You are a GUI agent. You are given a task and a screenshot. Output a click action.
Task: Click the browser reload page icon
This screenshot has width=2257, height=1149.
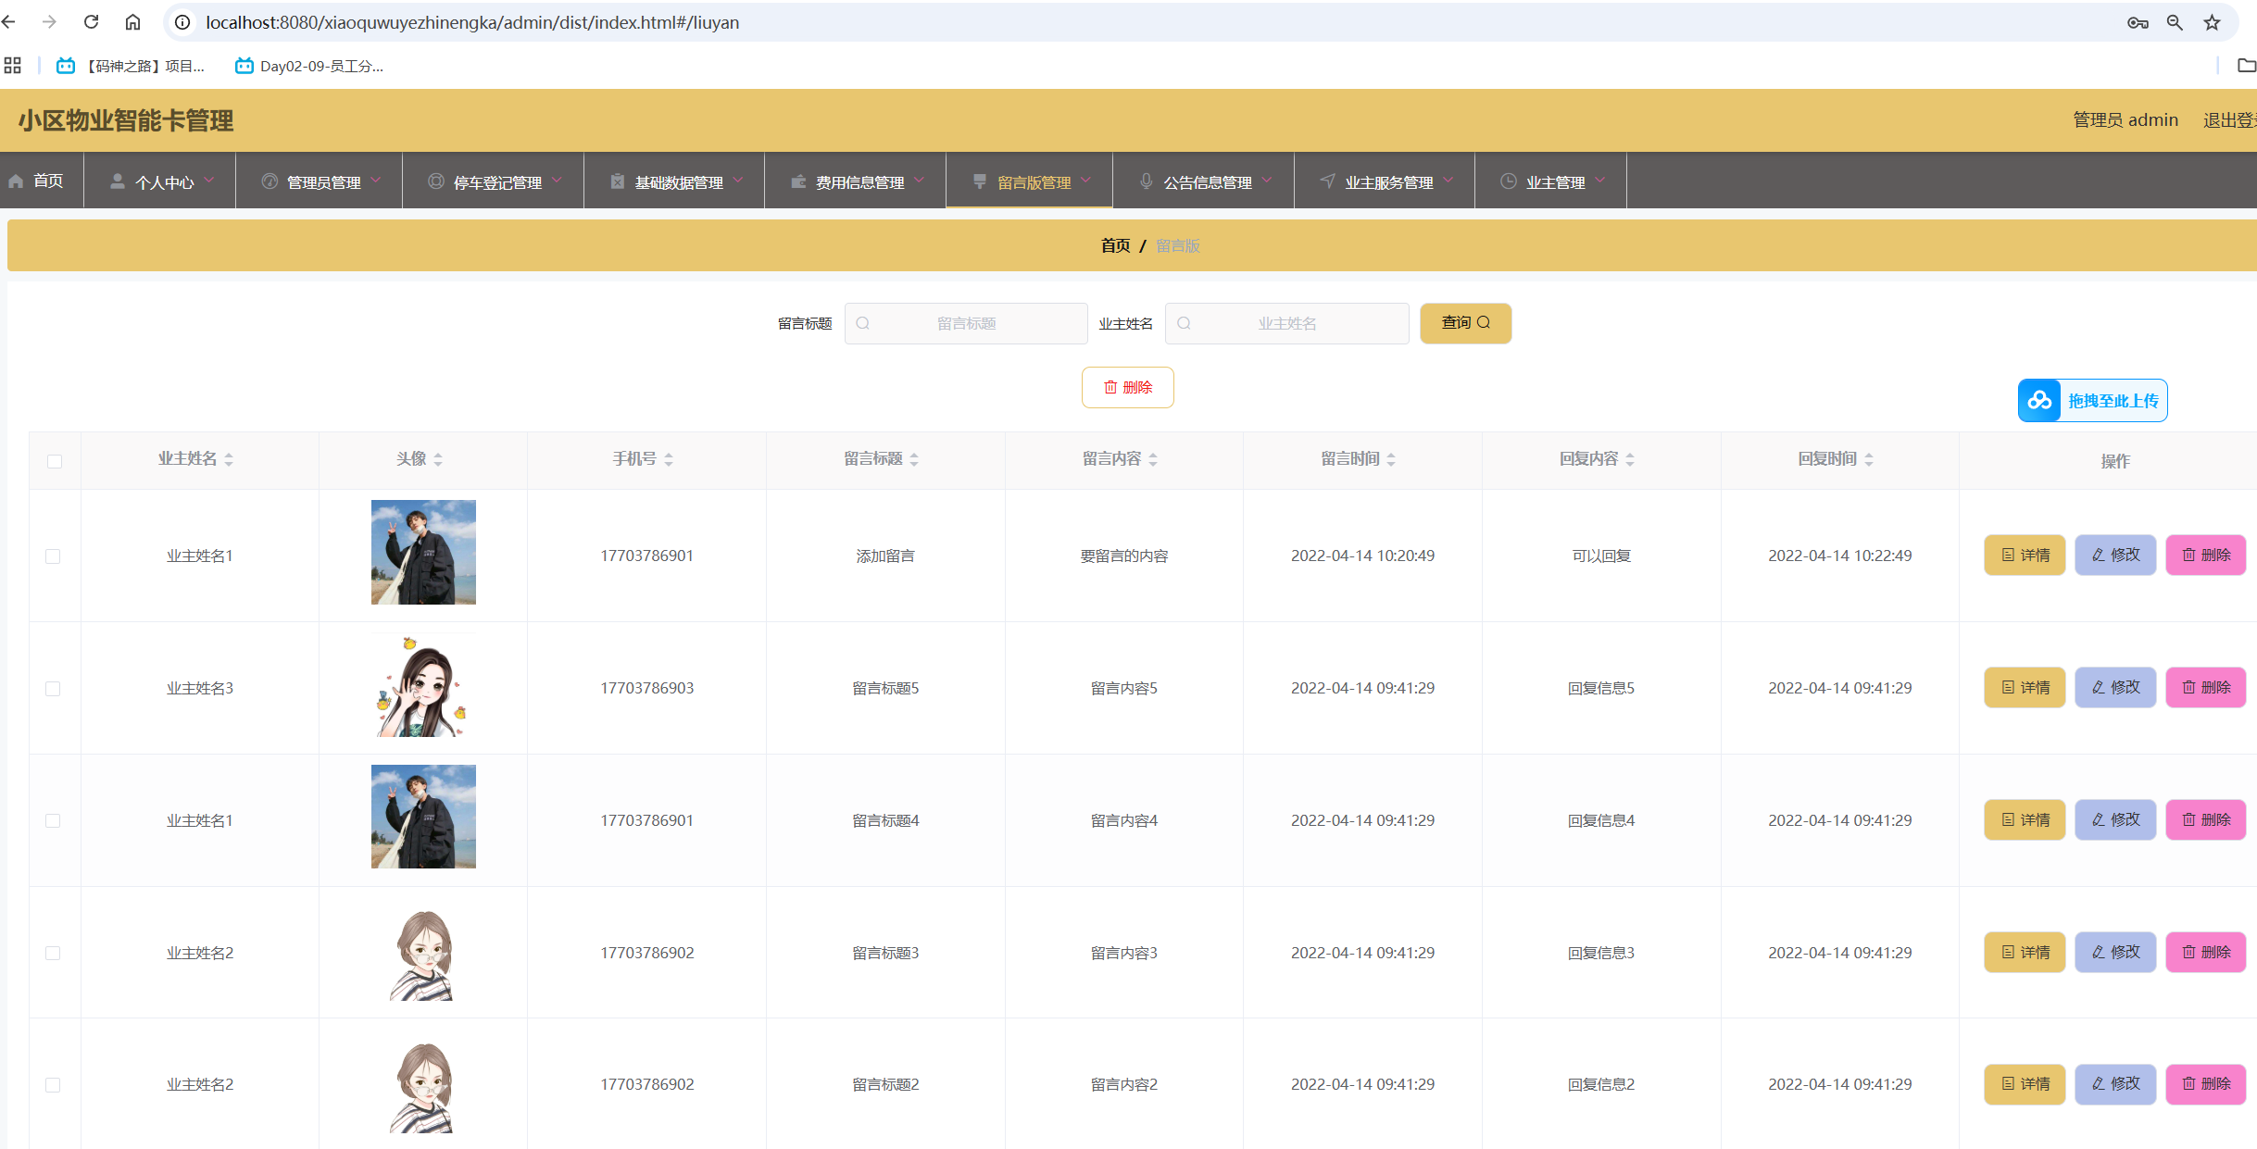click(91, 22)
